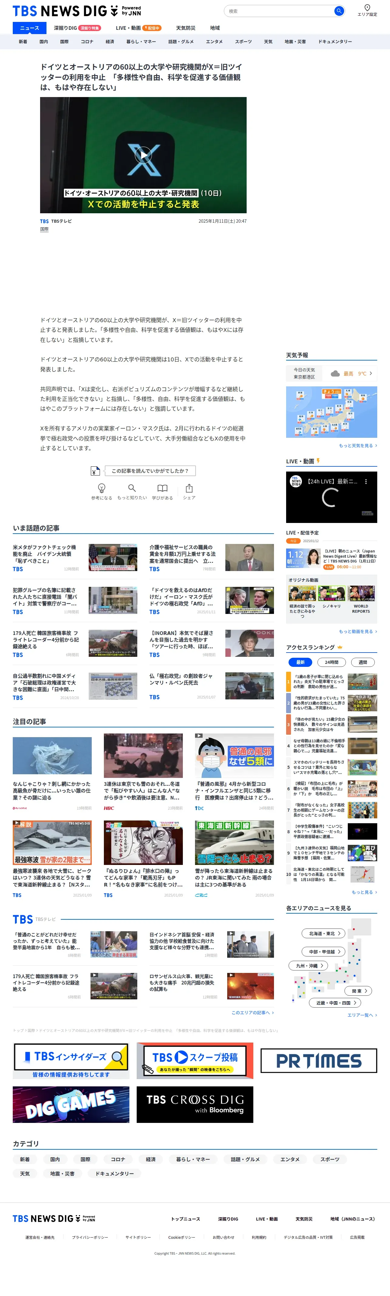This screenshot has height=1296, width=390.
Task: Open the 地域 tab
Action: 215,28
